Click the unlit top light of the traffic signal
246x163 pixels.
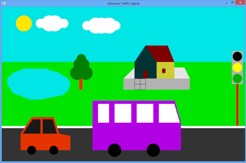(x=237, y=56)
